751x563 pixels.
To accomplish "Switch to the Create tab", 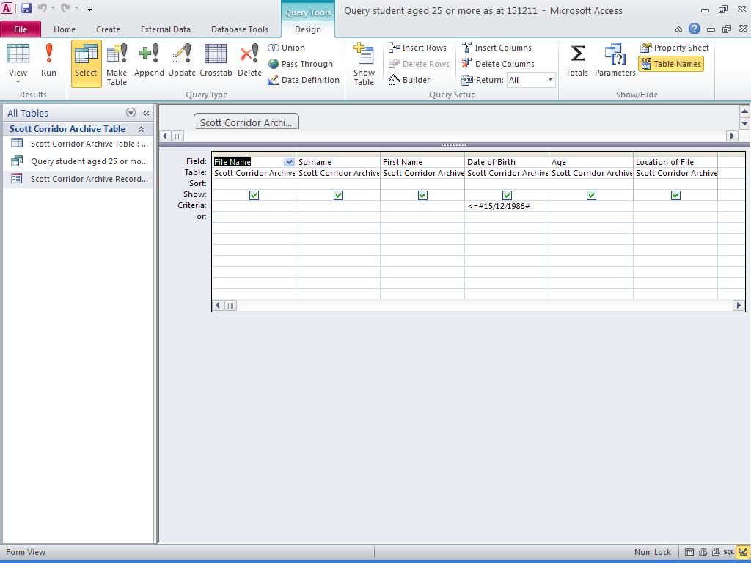I will click(x=109, y=29).
